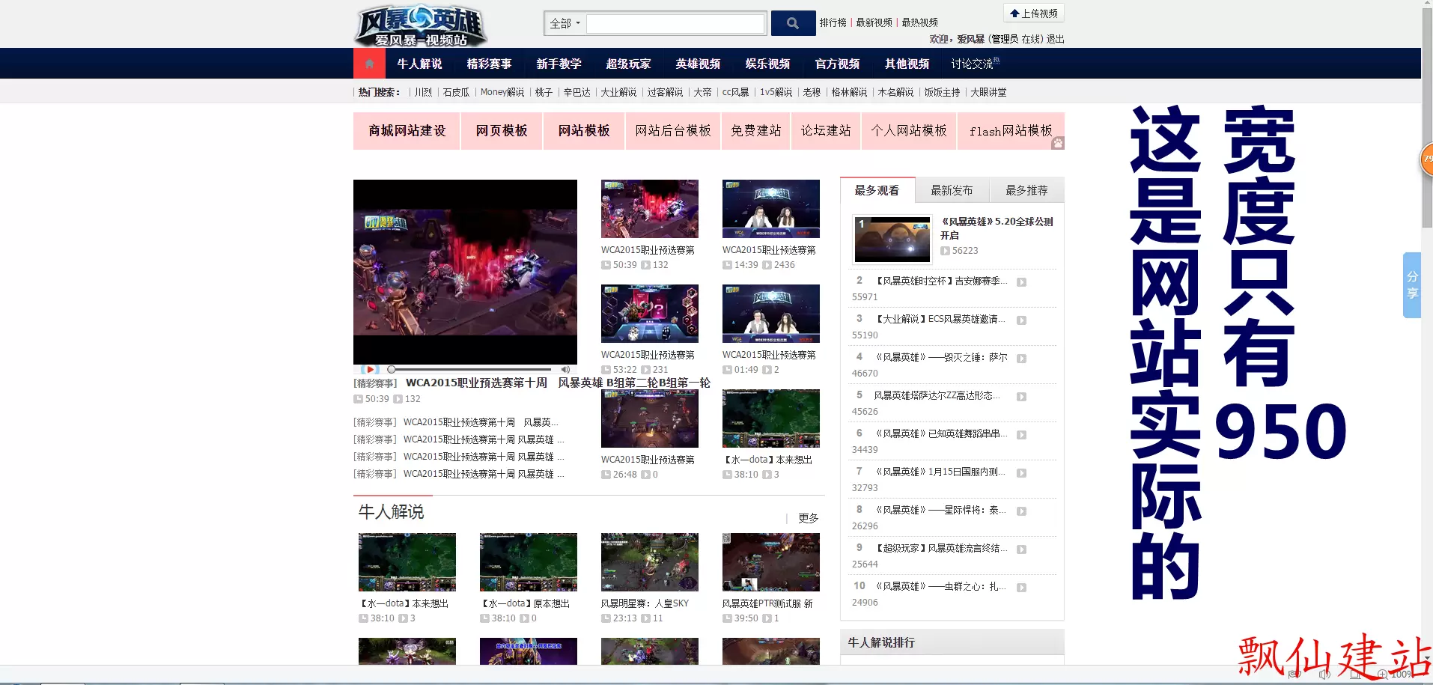The width and height of the screenshot is (1433, 685).
Task: Play the featured WCA2015 video
Action: pyautogui.click(x=370, y=369)
